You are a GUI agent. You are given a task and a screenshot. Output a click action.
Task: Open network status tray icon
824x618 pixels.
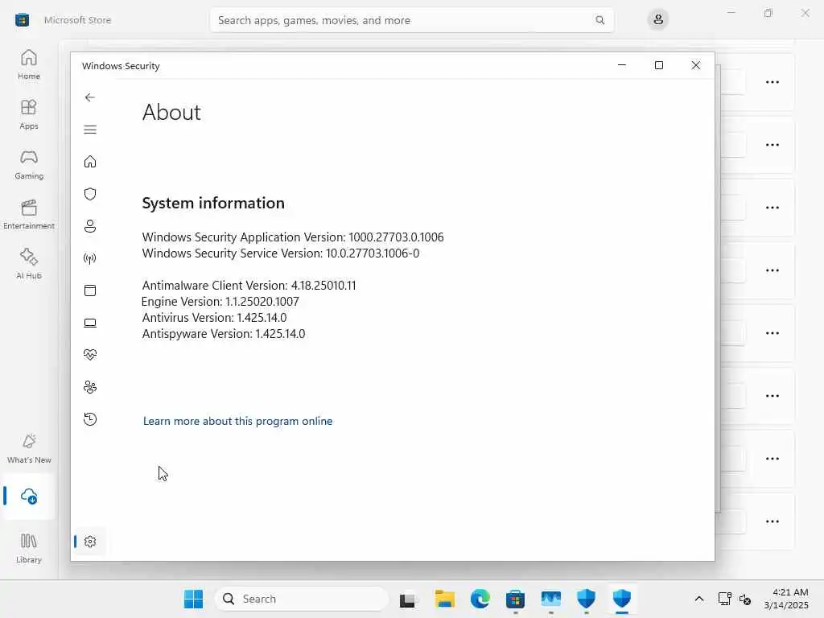pyautogui.click(x=725, y=599)
